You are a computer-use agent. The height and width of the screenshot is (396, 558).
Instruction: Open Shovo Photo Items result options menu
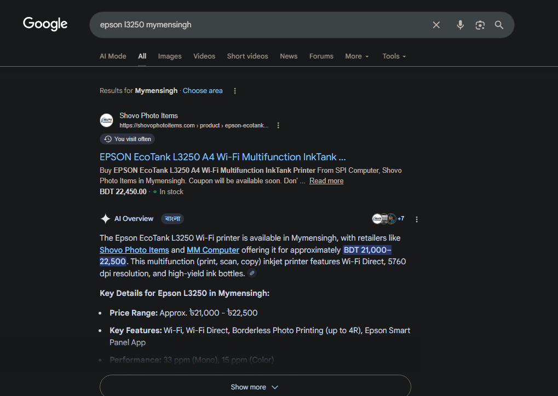pos(278,125)
